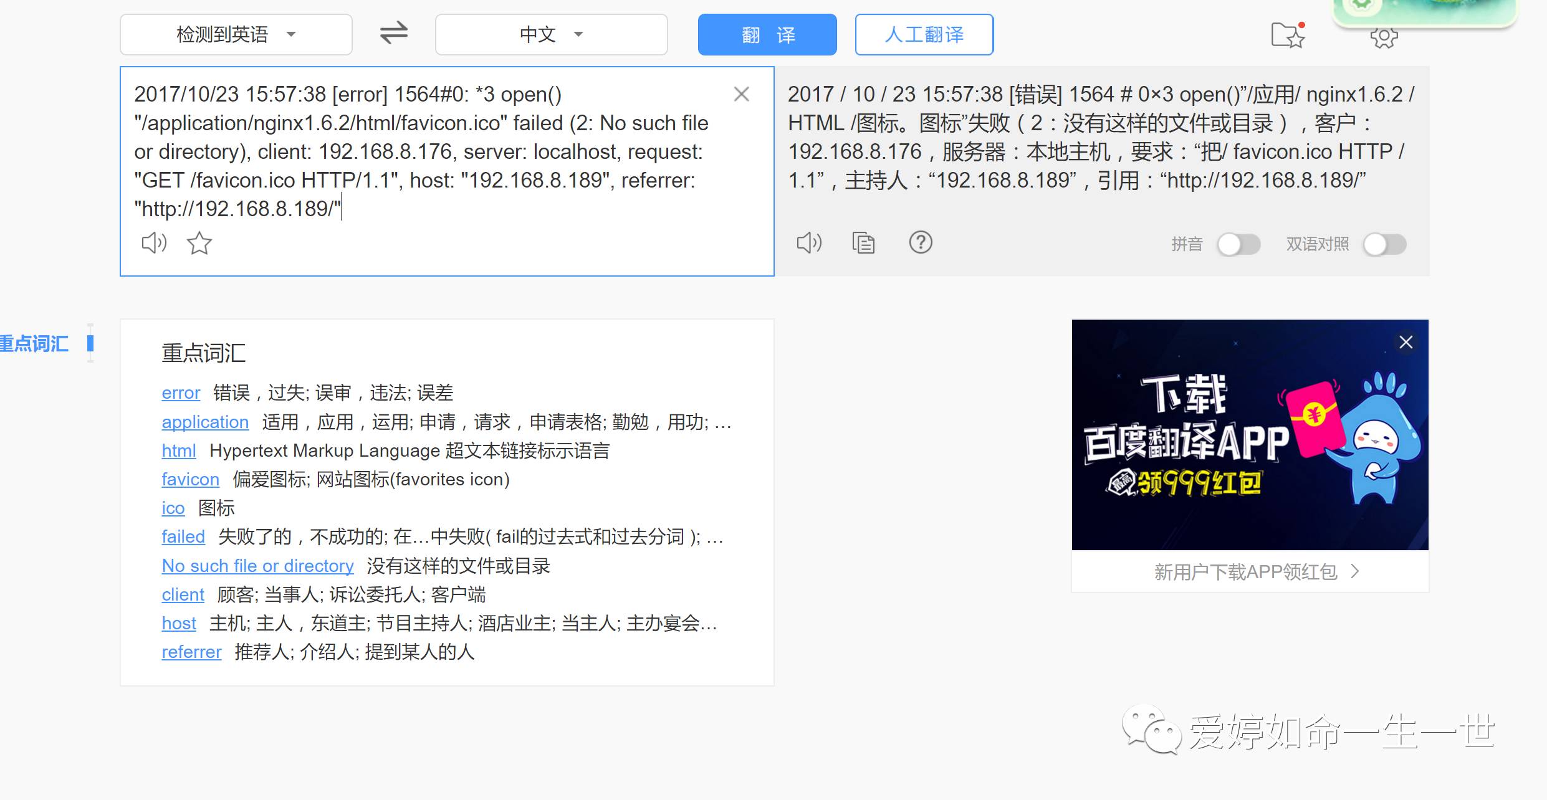
Task: Swap source and target languages icon
Action: pyautogui.click(x=393, y=34)
